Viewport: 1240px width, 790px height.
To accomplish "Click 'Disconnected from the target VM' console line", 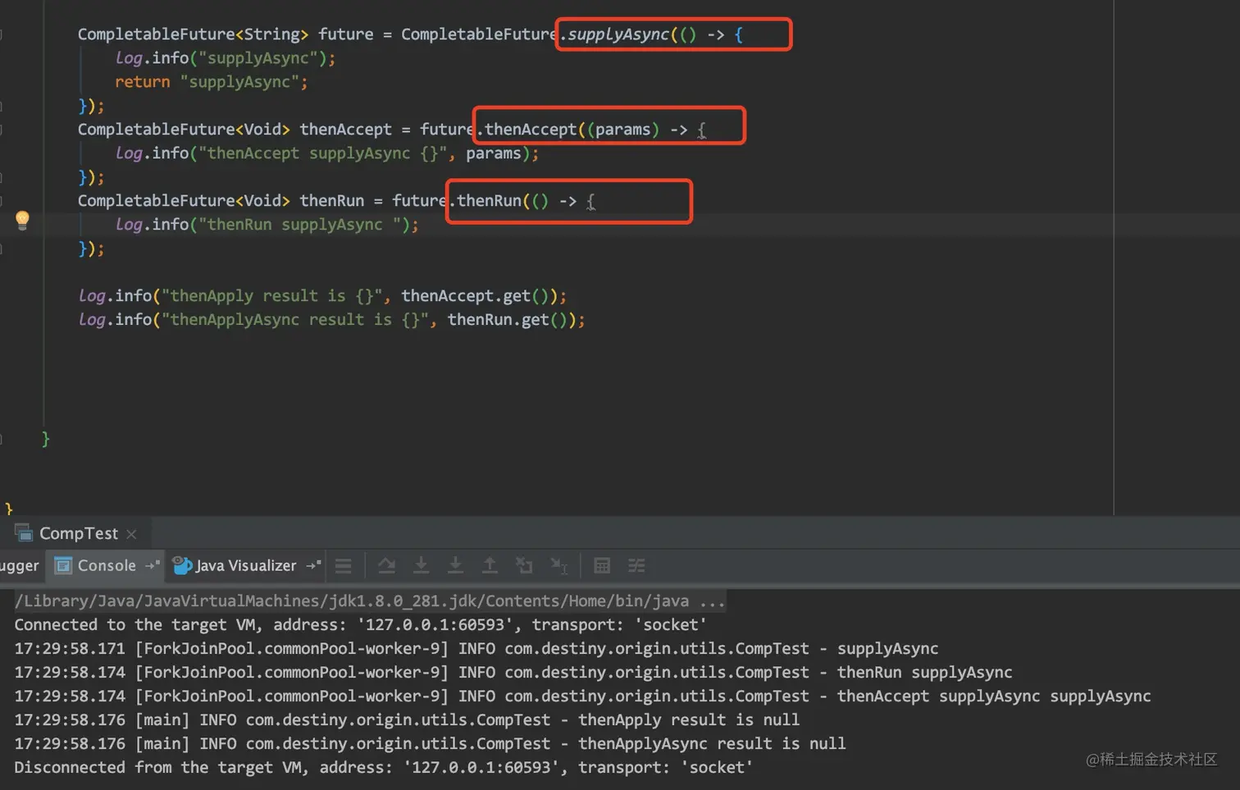I will [x=384, y=767].
